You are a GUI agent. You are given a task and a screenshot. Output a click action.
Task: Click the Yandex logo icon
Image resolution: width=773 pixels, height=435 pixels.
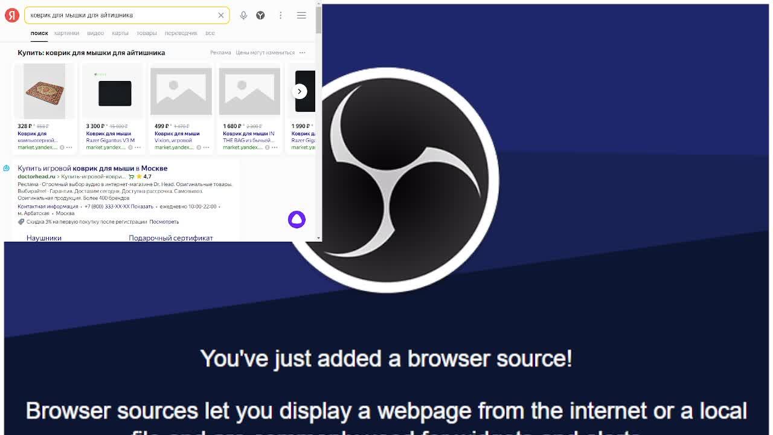[12, 15]
